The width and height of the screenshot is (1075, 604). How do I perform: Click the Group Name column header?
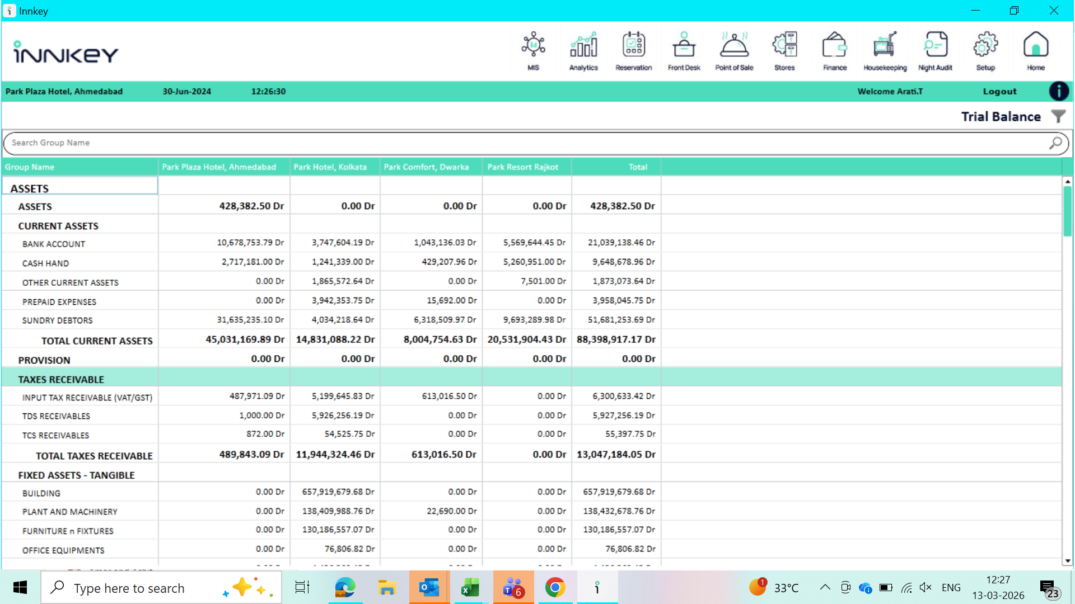(x=80, y=167)
